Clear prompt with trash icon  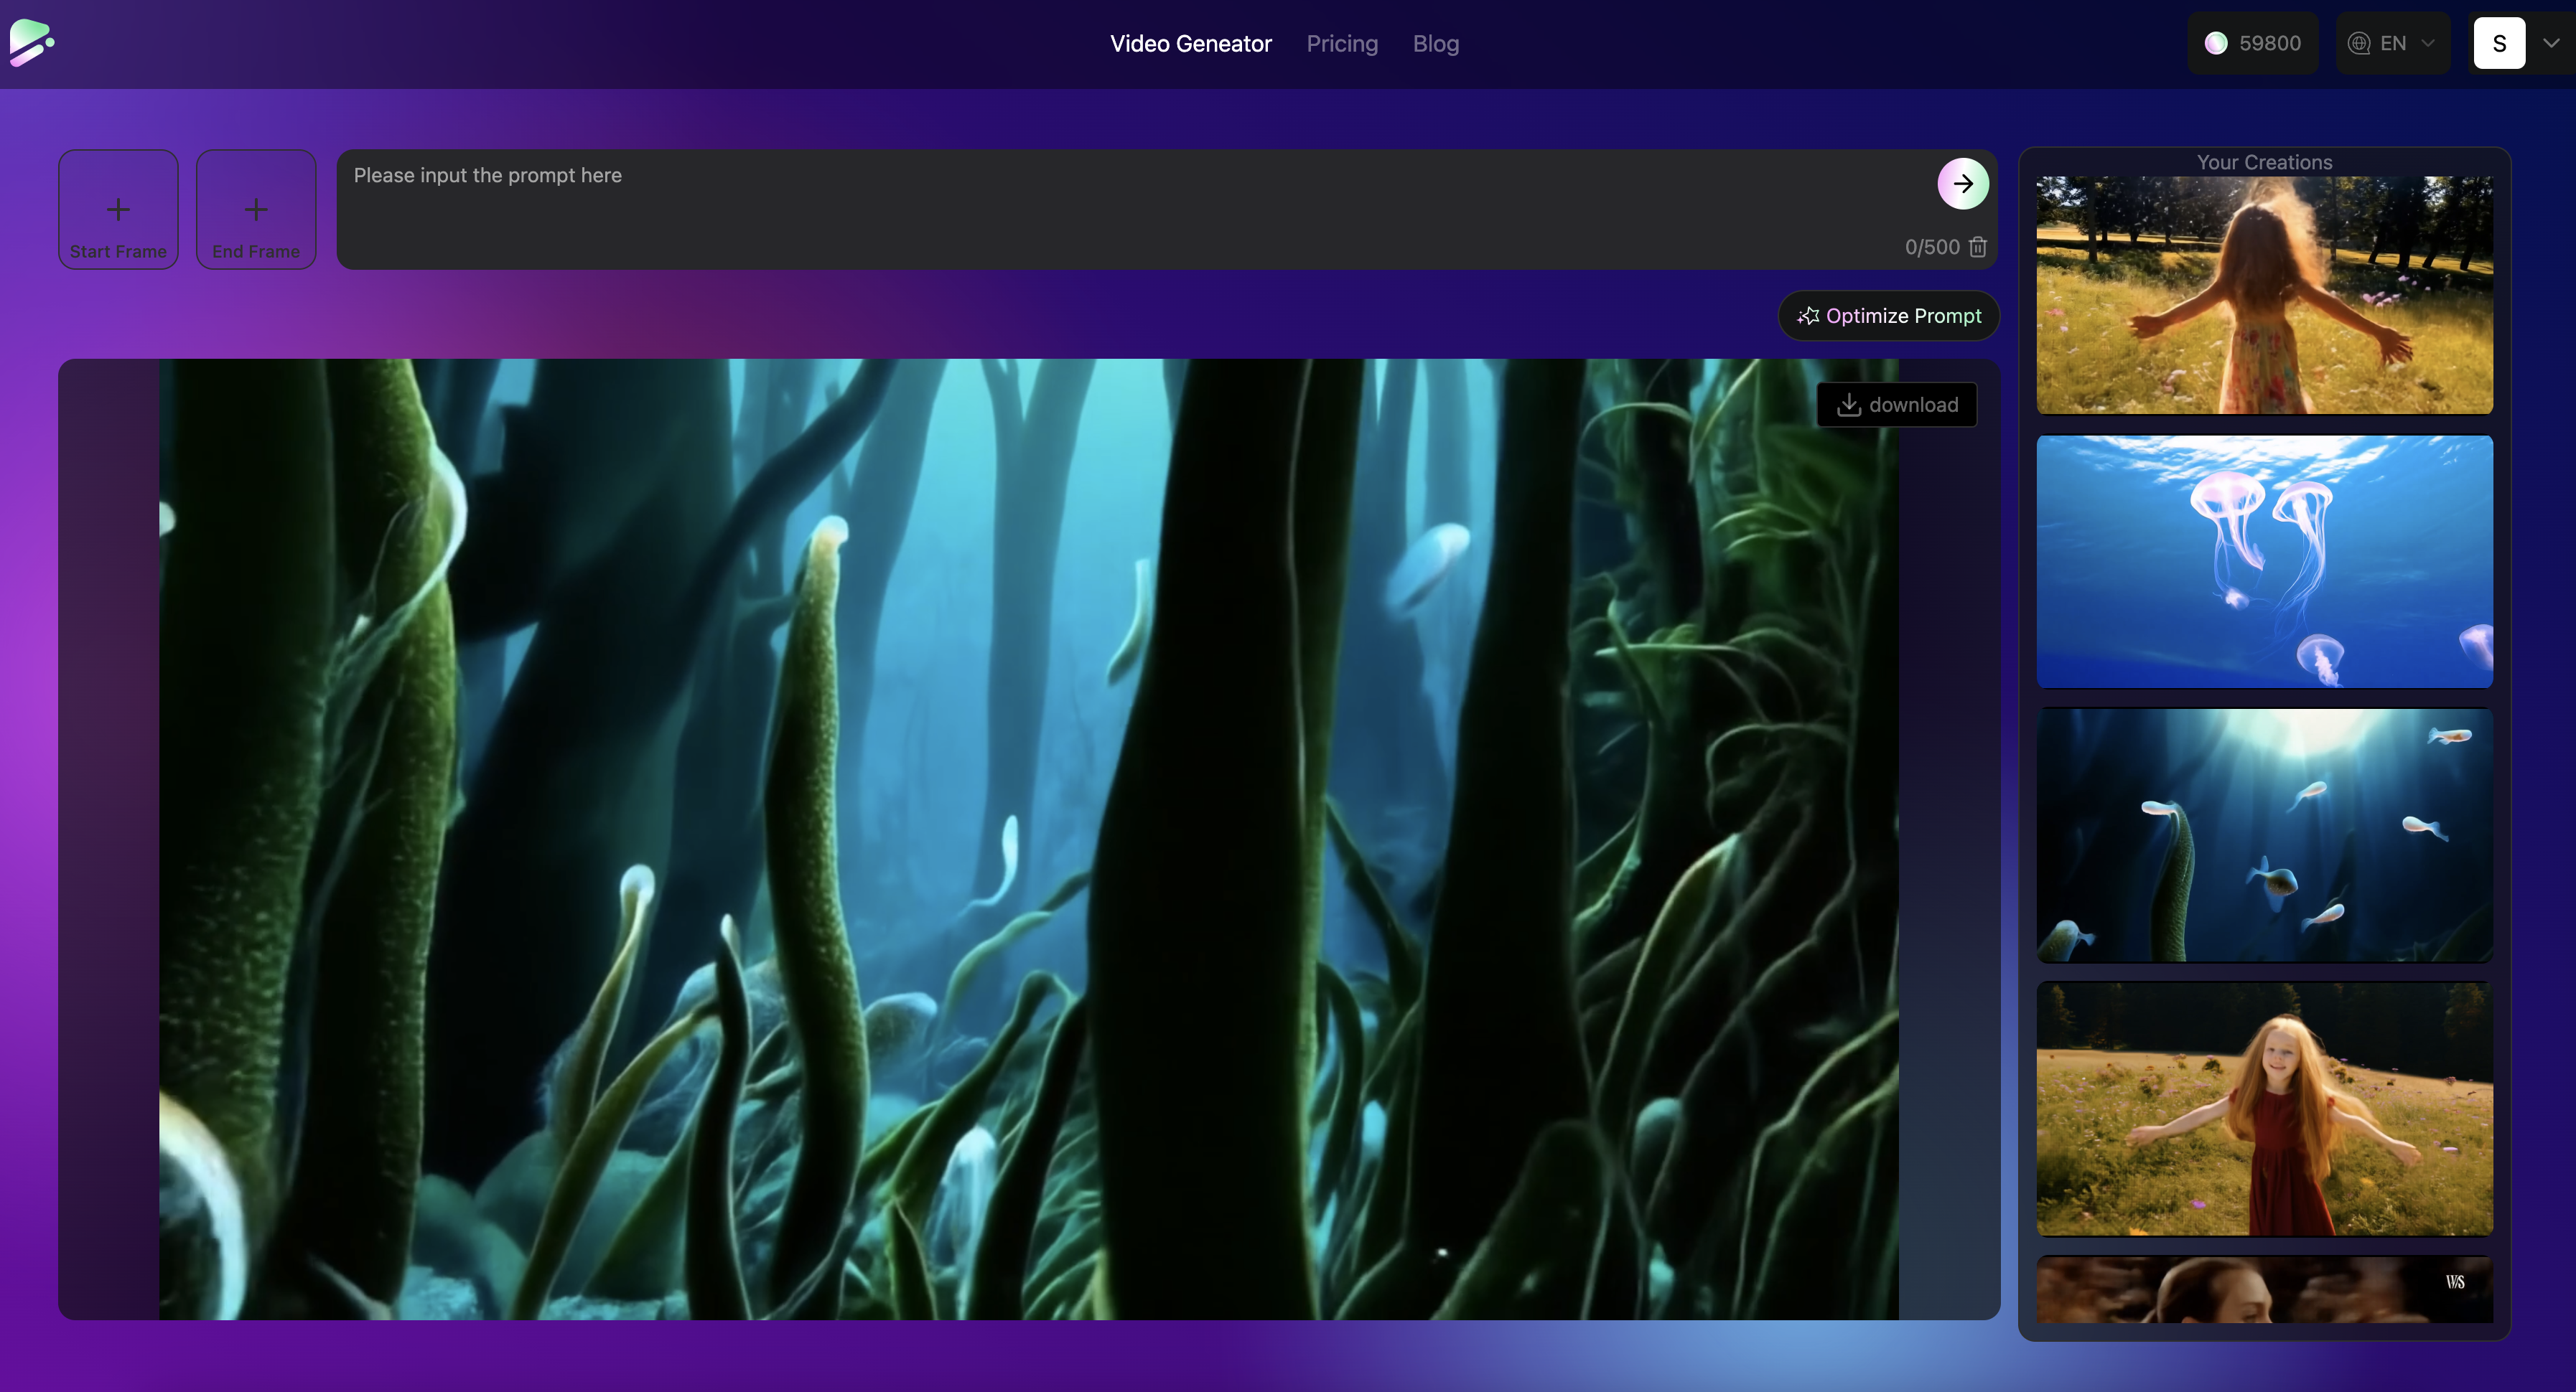coord(1977,247)
